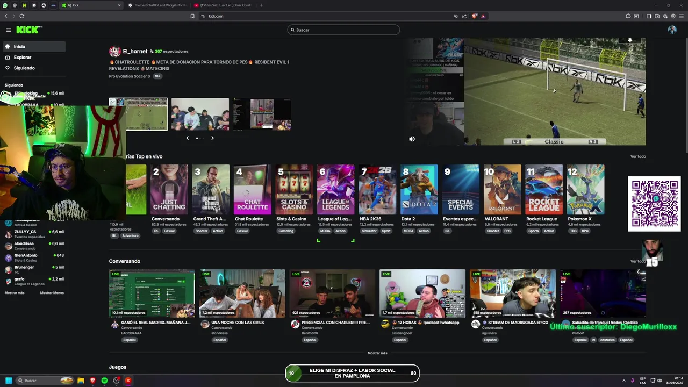The width and height of the screenshot is (688, 387).
Task: Open Siguiendo in the sidebar
Action: 34,68
